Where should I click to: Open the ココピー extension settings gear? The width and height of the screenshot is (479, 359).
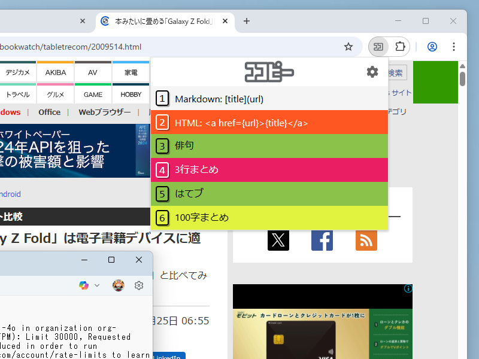pos(372,72)
